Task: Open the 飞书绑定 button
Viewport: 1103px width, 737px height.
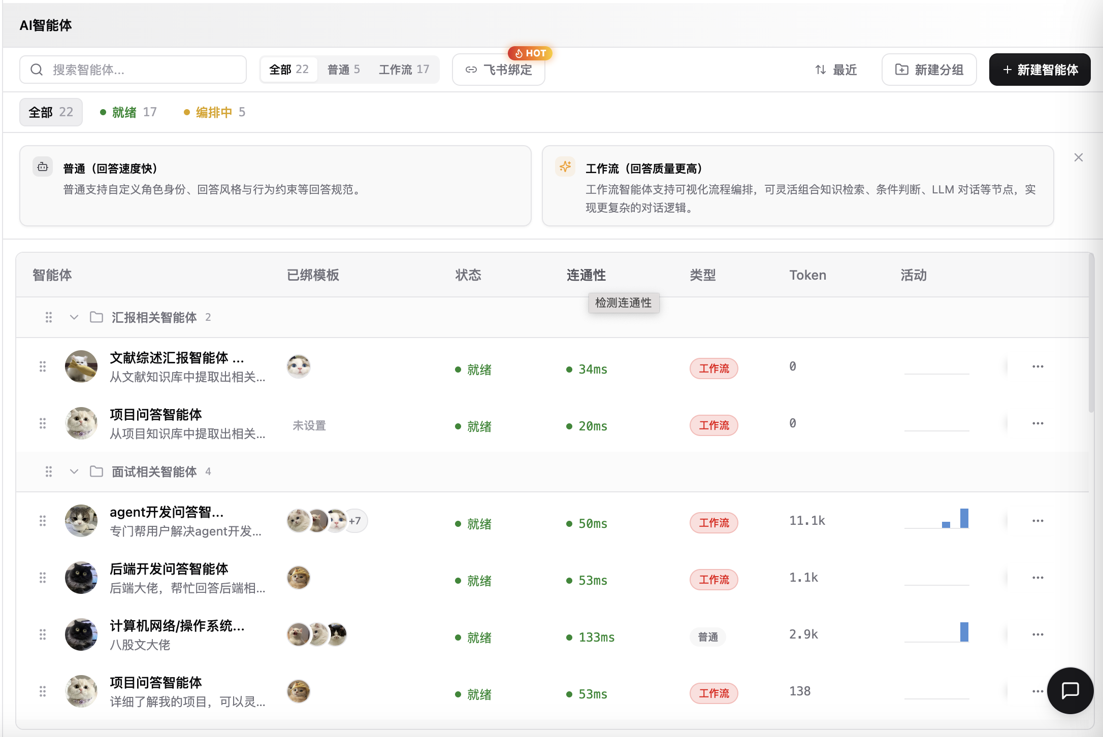Action: [x=498, y=70]
